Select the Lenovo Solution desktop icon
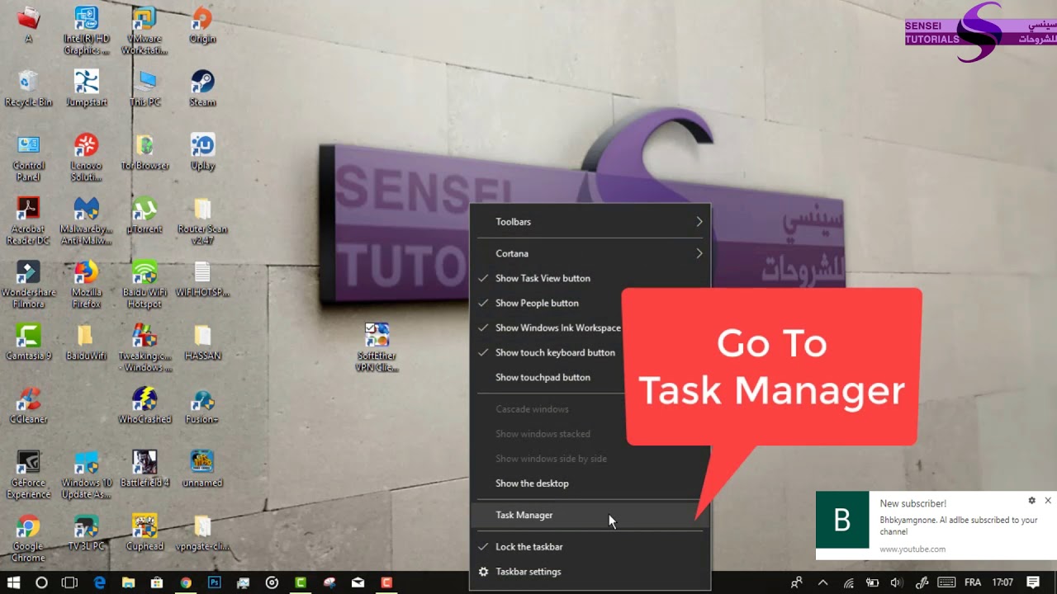Screen dimensions: 1057x594 [86, 158]
